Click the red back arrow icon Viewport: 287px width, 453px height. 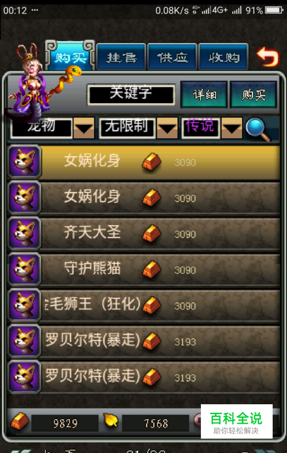pyautogui.click(x=267, y=57)
